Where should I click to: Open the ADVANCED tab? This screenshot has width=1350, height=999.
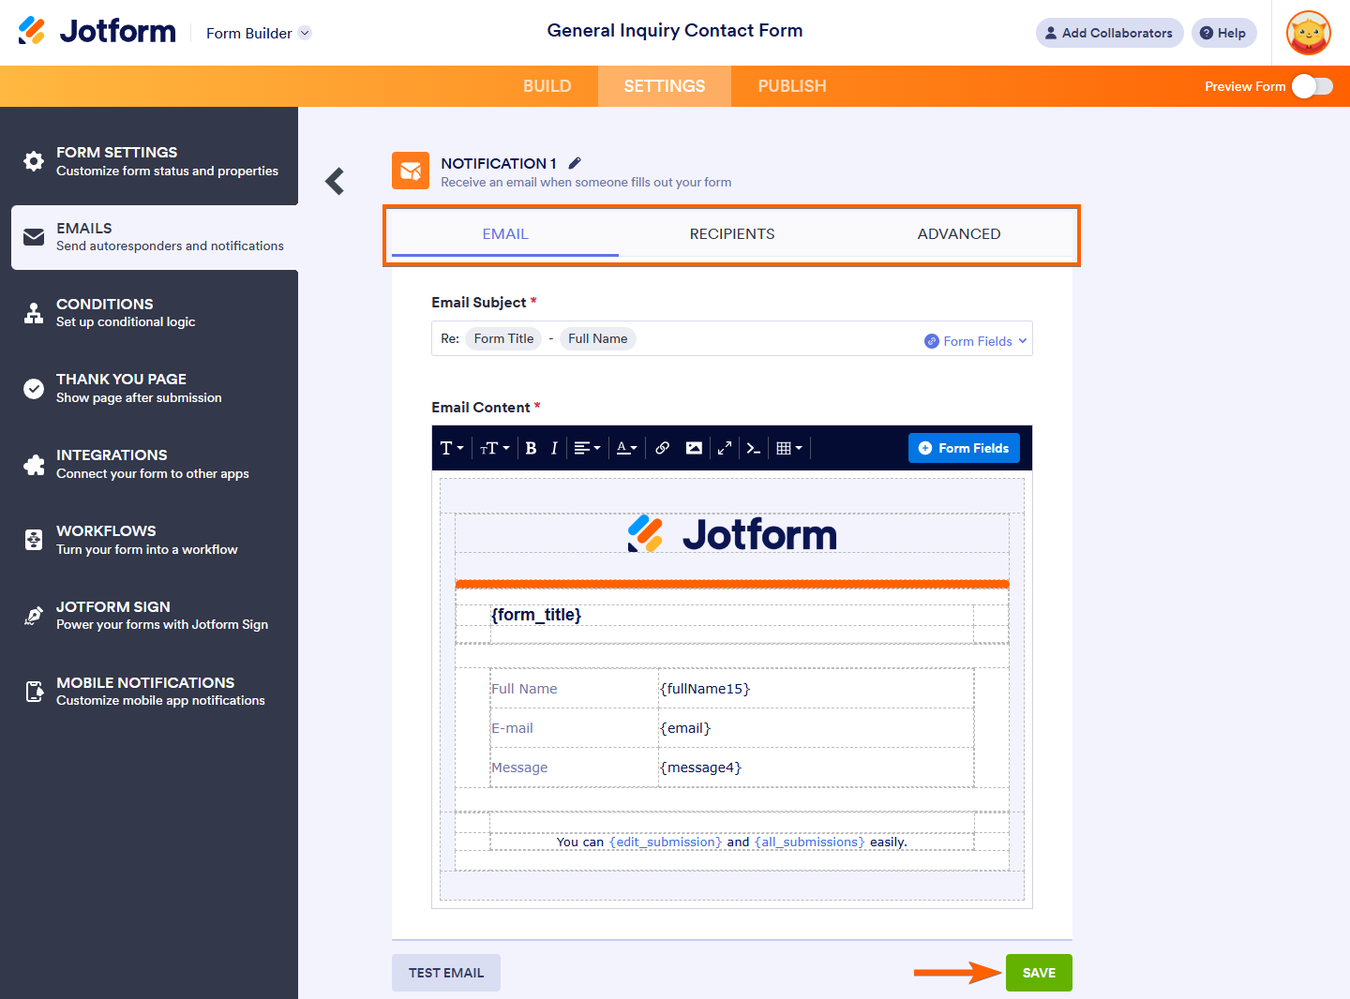(959, 234)
